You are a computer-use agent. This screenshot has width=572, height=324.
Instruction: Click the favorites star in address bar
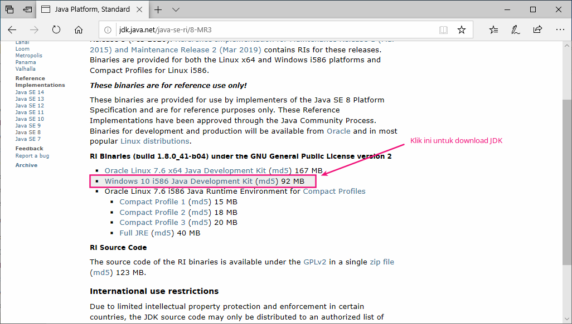coord(462,30)
